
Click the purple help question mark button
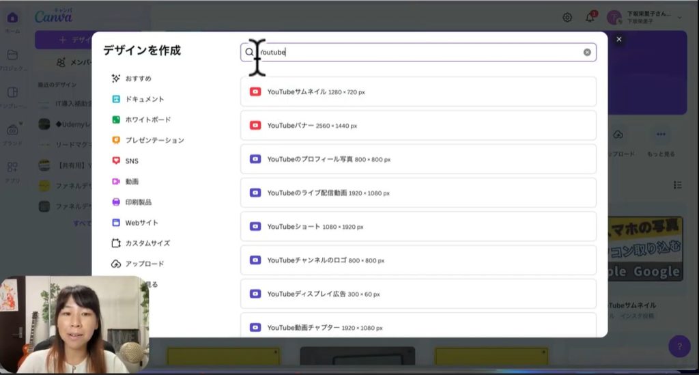point(679,346)
